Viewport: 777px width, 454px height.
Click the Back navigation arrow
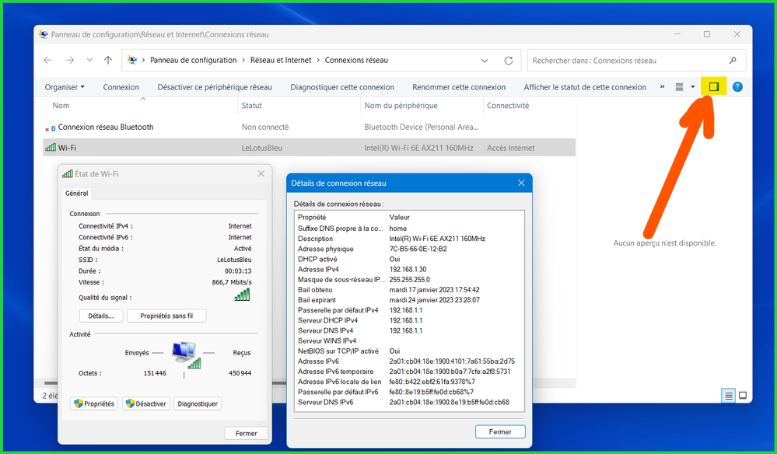click(x=47, y=61)
